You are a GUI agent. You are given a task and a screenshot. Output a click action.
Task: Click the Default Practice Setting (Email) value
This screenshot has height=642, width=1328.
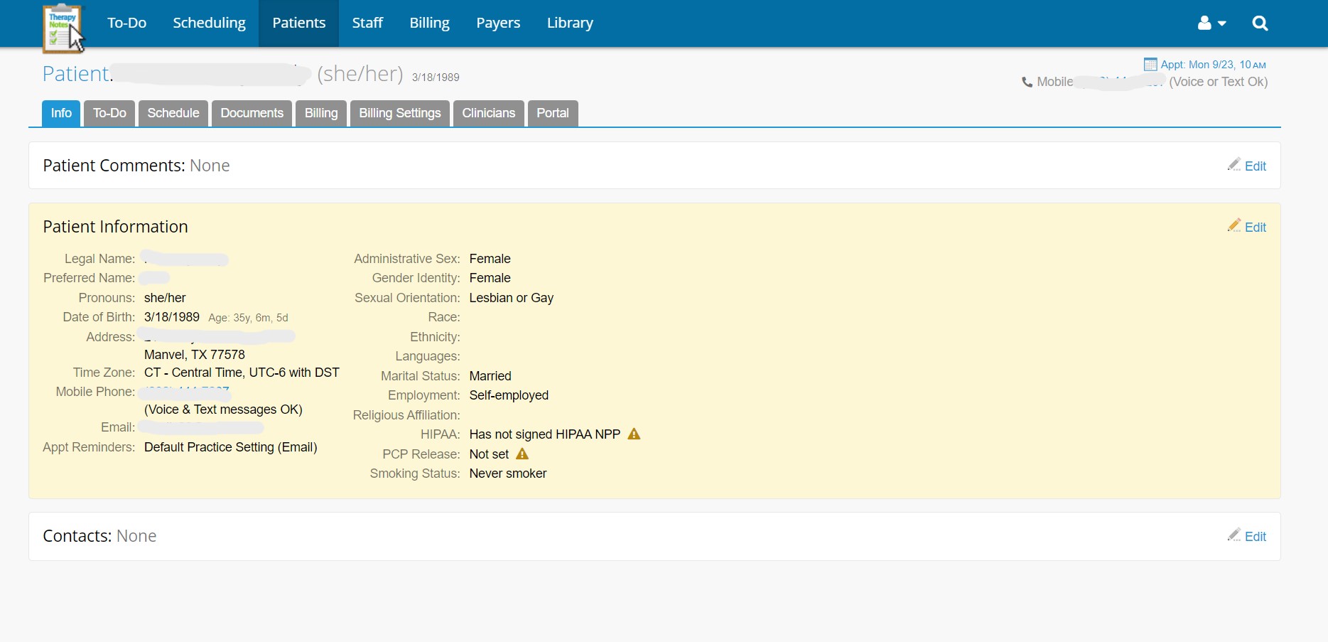(231, 447)
